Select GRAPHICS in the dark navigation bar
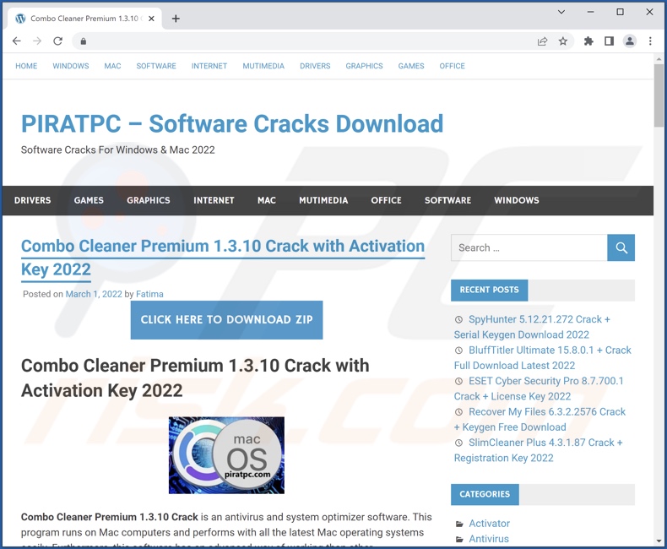 149,200
